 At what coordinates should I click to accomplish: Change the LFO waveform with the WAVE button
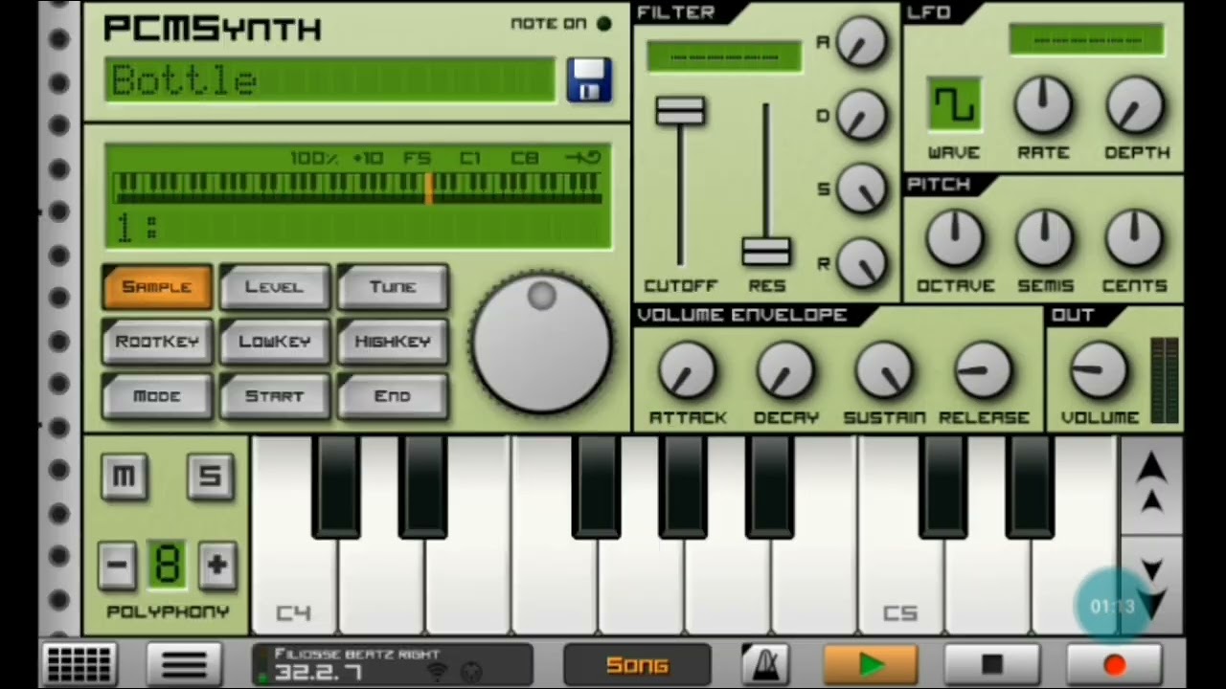click(x=954, y=105)
